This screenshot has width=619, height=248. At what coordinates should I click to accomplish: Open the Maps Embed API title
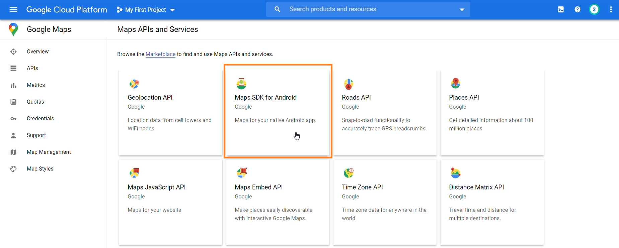coord(258,187)
